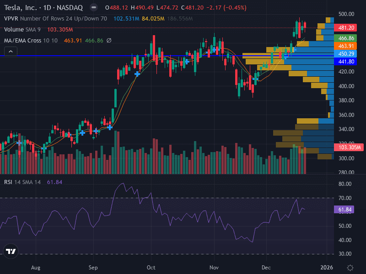Viewport: 366px width, 274px height.
Task: Select the MA/EMA Cross indicator legend
Action: click(x=31, y=41)
